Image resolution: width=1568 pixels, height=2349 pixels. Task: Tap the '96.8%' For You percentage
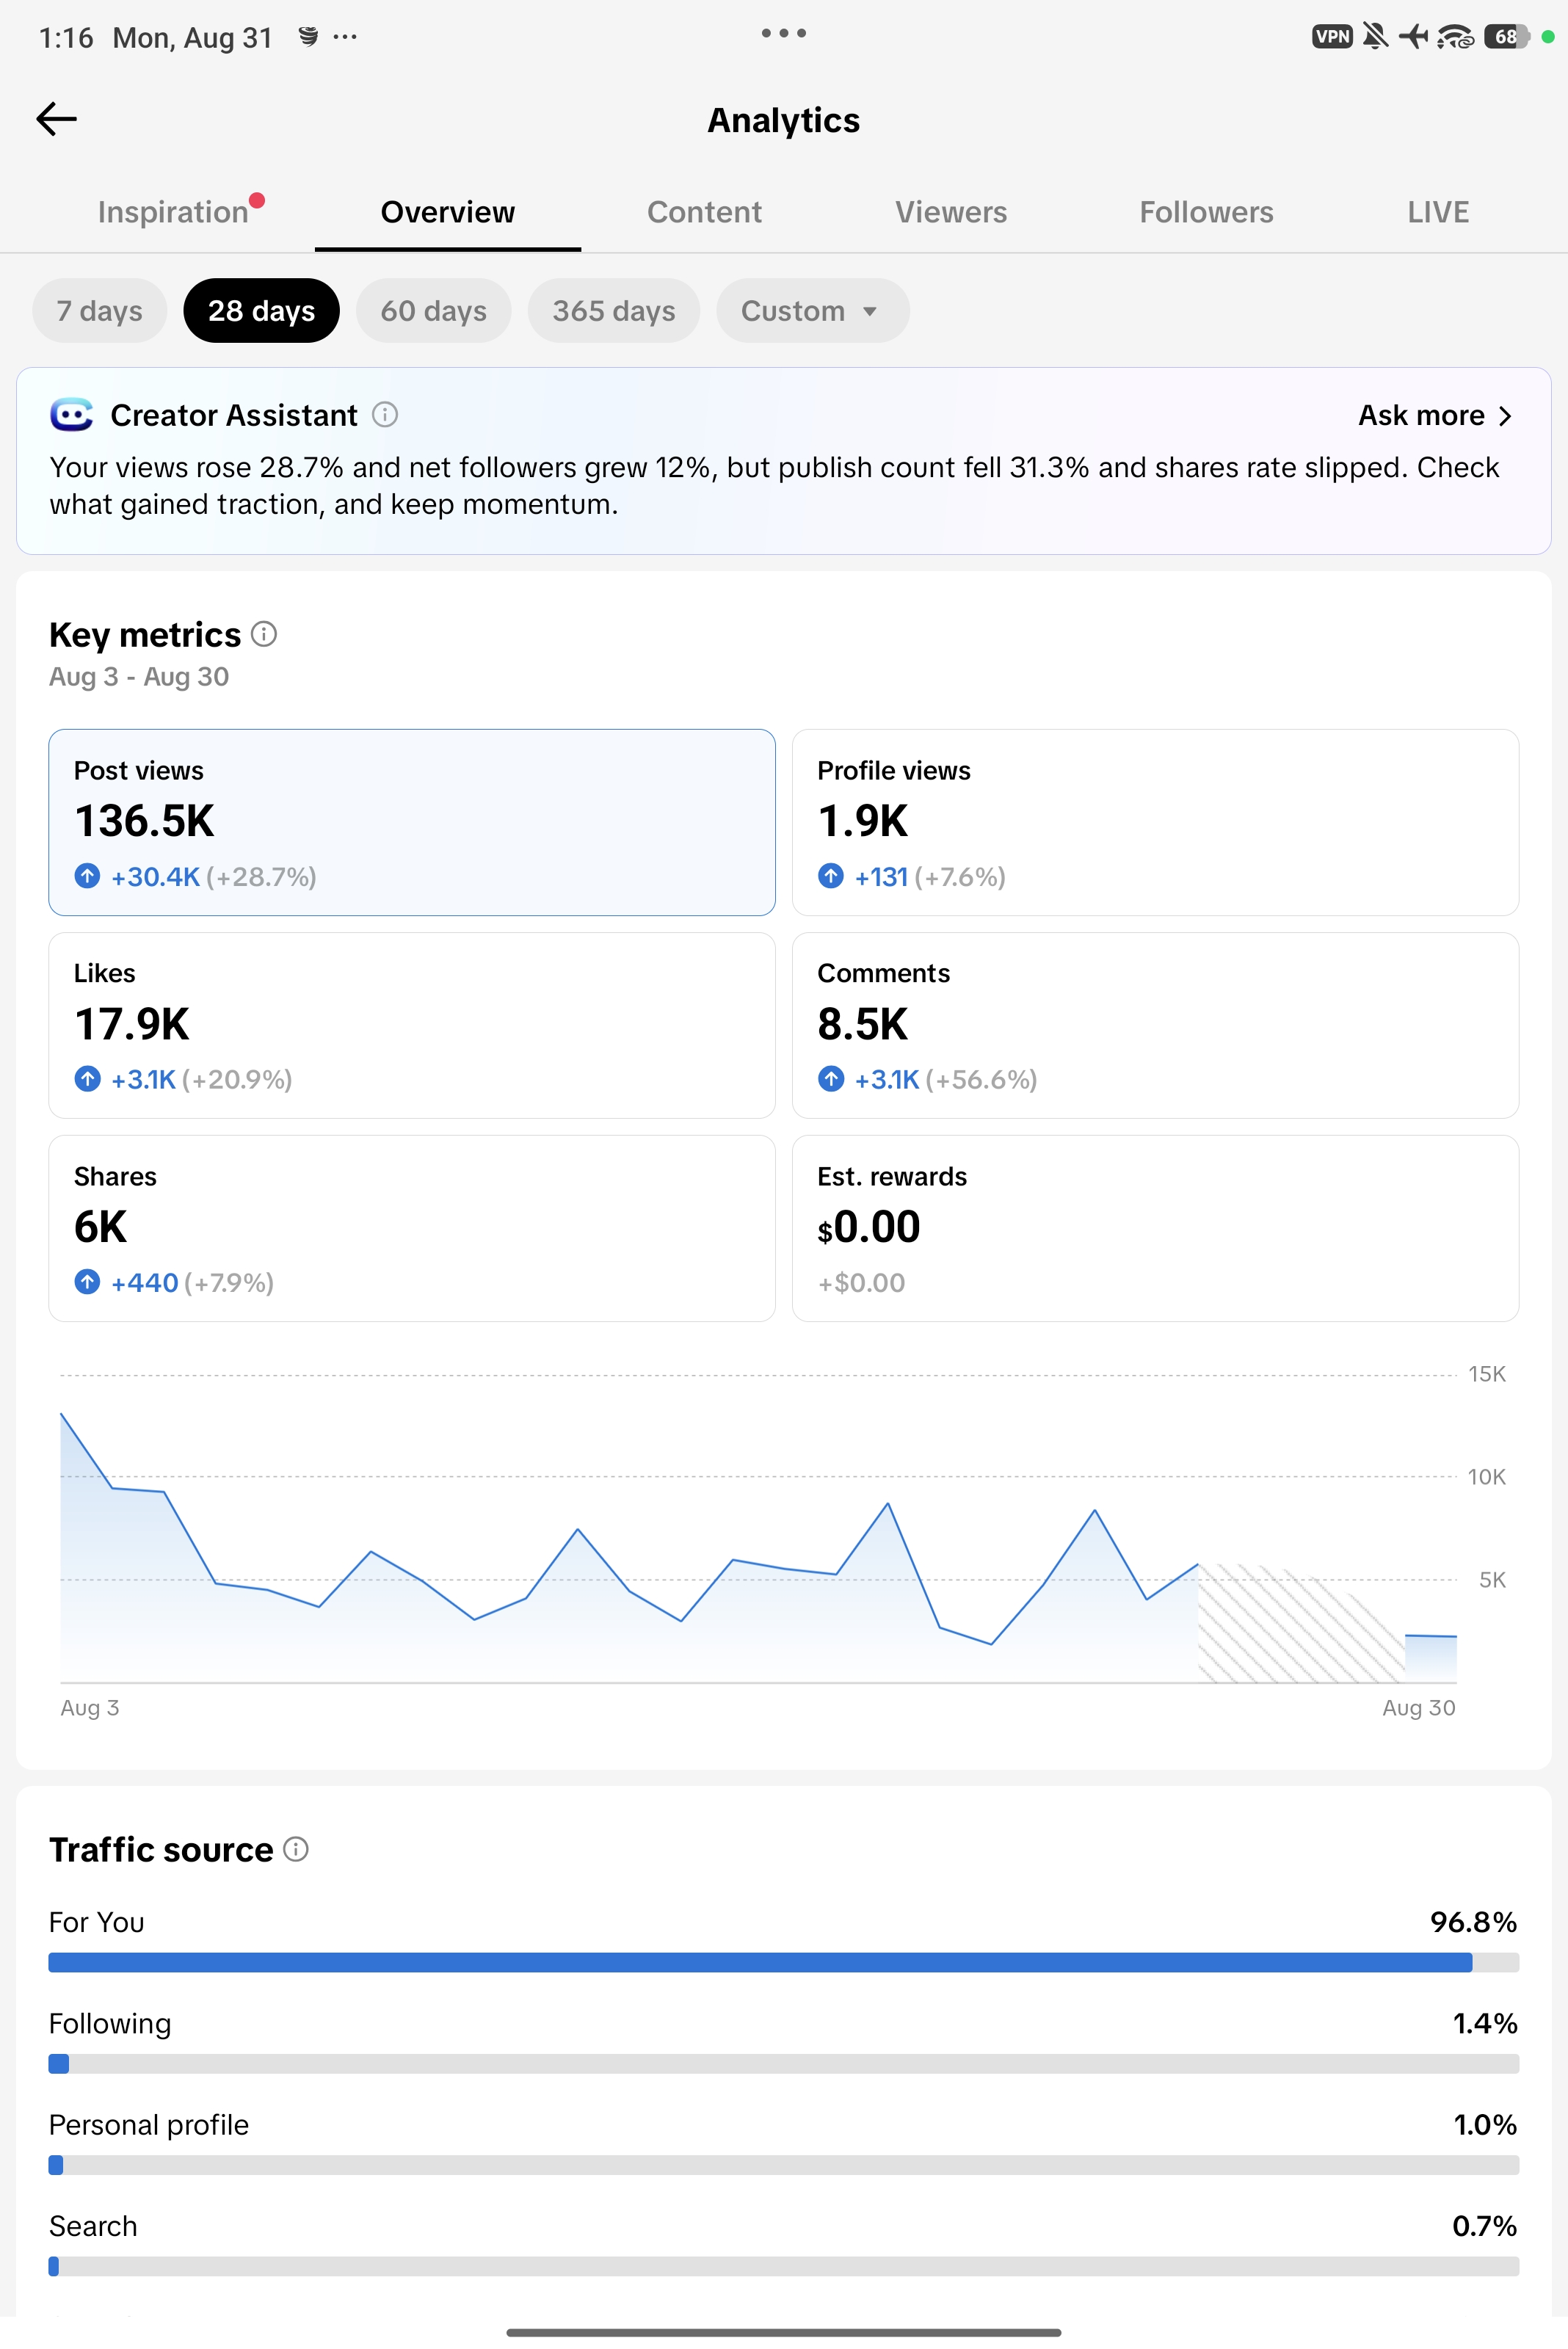pos(1473,1922)
